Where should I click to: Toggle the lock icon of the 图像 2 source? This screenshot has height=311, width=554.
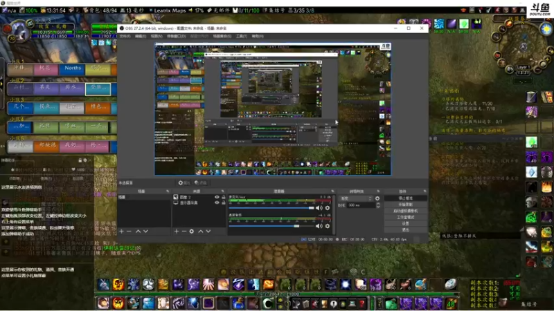point(223,198)
